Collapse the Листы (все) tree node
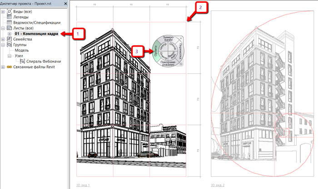 coord(4,28)
